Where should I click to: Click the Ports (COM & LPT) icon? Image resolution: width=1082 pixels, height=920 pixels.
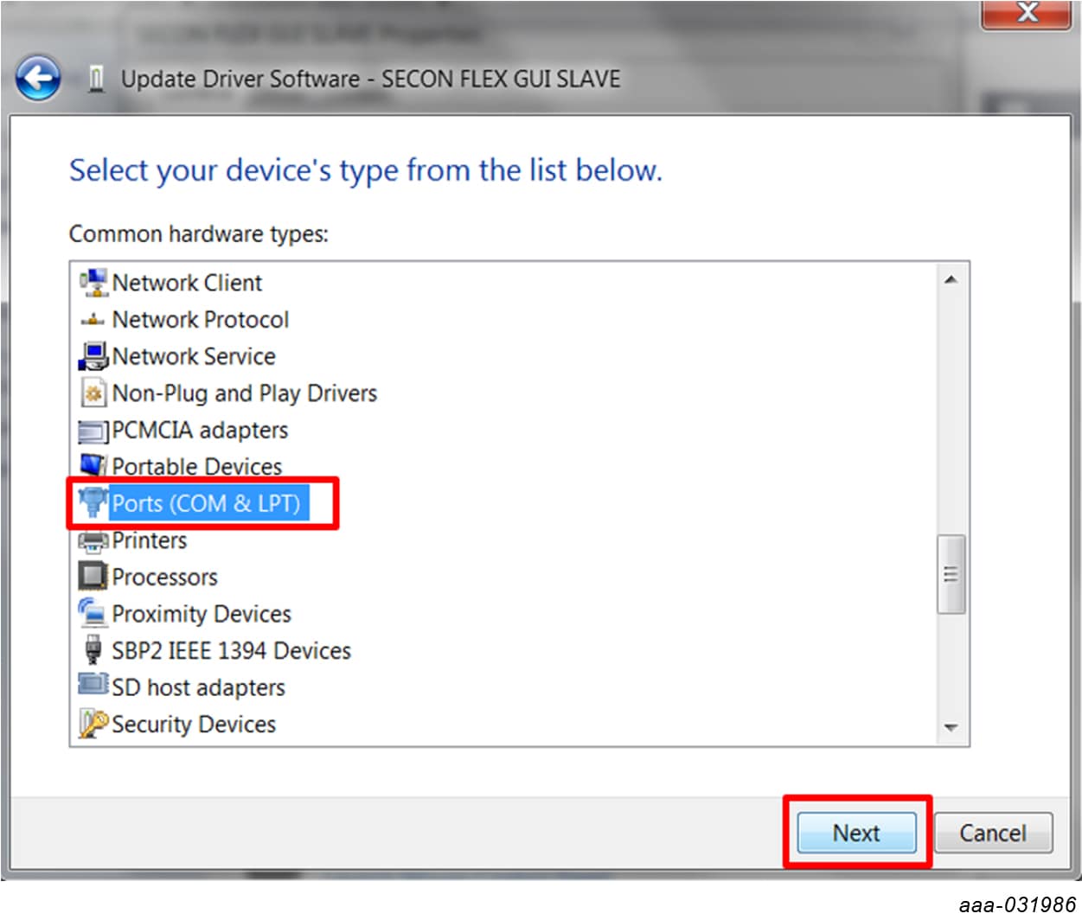click(x=92, y=502)
